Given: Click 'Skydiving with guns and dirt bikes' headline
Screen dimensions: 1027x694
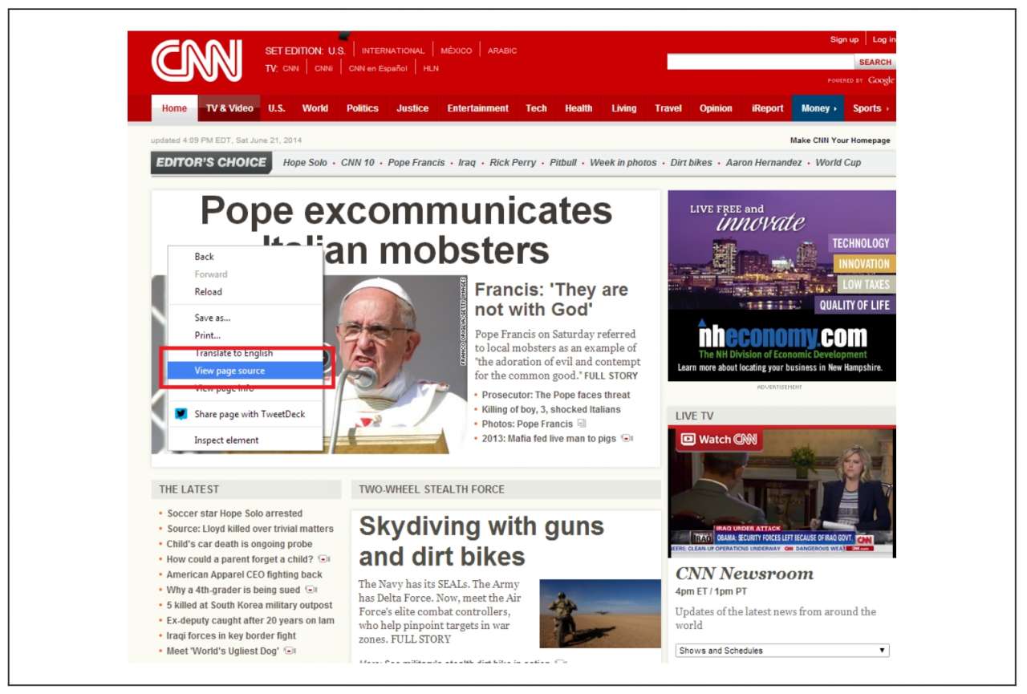Looking at the screenshot, I should 481,542.
